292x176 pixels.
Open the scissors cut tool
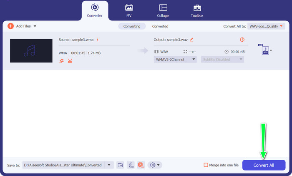coord(70,61)
